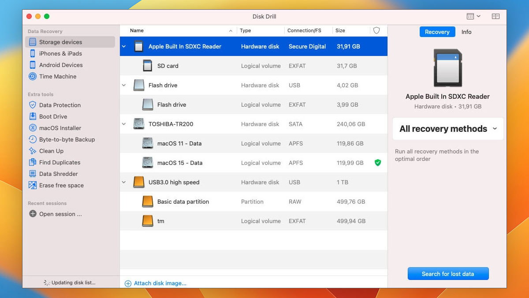Screen dimensions: 529x298
Task: Open the view options dropdown in the title bar
Action: 473,16
